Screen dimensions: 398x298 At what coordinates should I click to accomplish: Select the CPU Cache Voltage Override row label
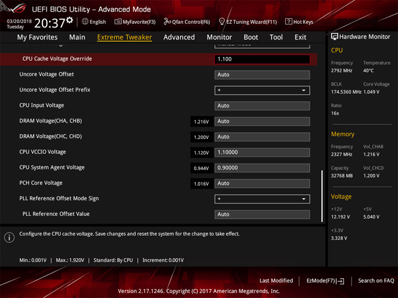click(x=57, y=58)
